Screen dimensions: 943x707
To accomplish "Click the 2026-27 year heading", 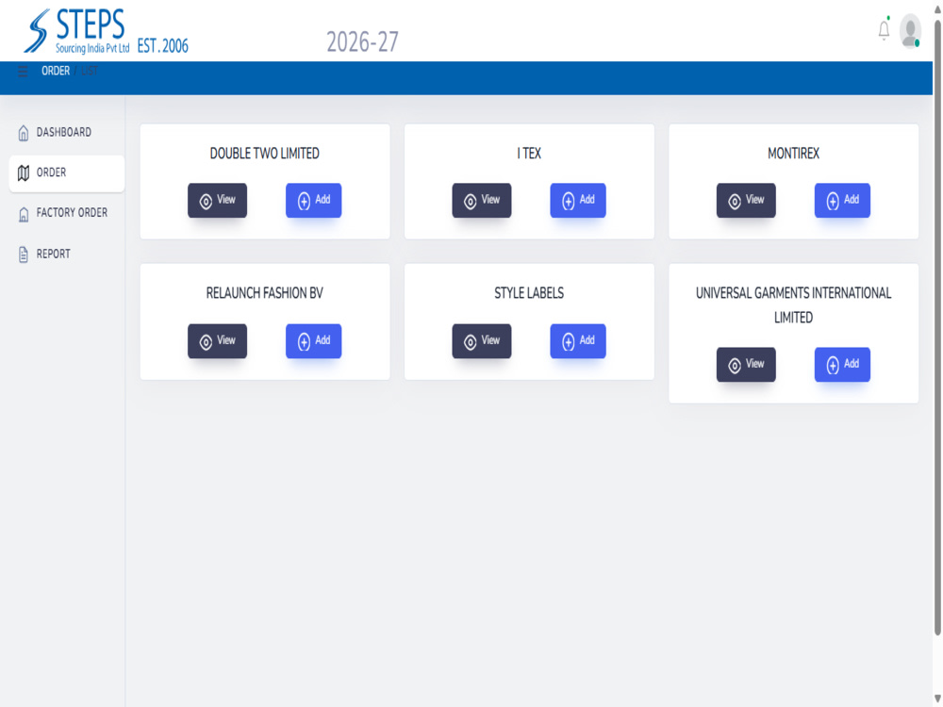I will (362, 42).
